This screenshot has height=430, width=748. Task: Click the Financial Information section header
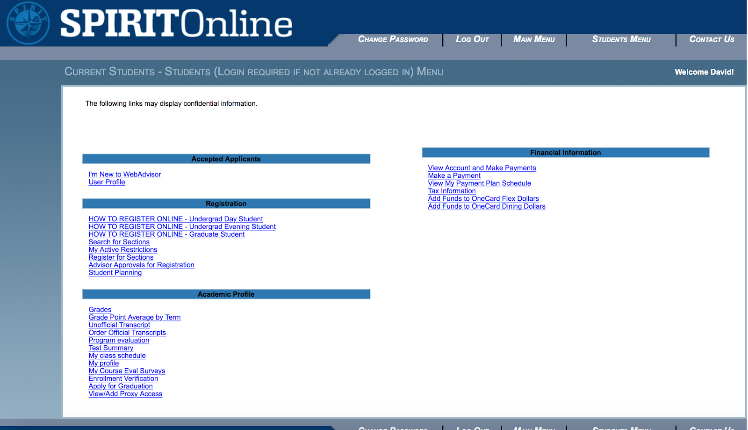coord(566,153)
